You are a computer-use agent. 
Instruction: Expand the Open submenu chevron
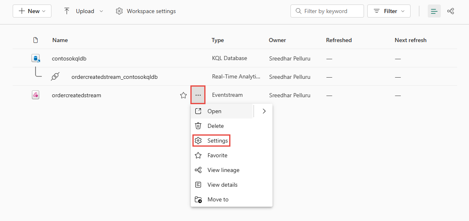(x=264, y=111)
